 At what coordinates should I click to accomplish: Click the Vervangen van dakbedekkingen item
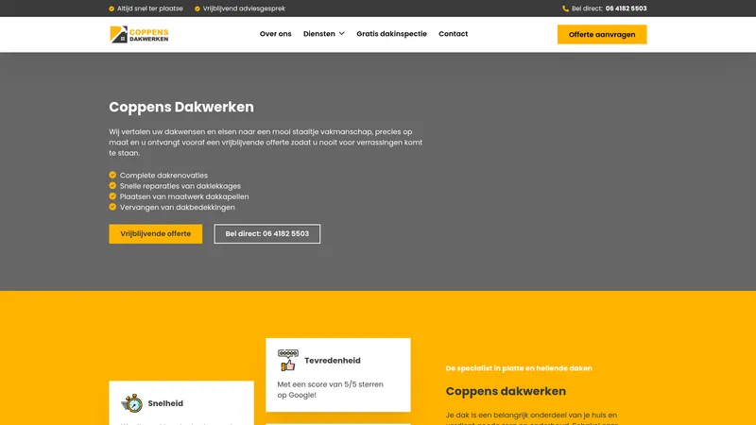click(x=178, y=207)
